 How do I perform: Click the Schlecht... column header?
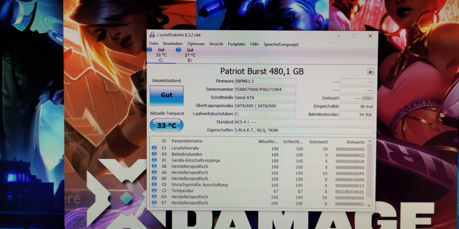click(x=293, y=142)
